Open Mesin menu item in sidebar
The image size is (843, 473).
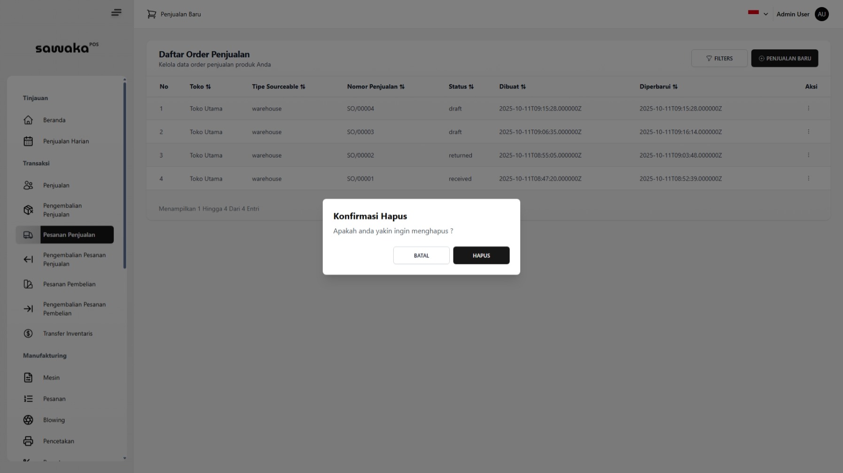(51, 378)
